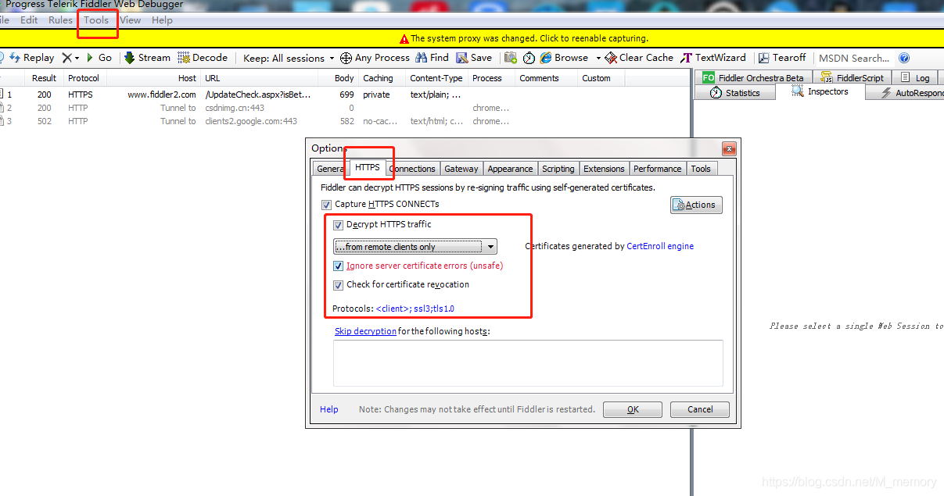Switch to the Connections options tab
Screen dimensions: 944x496
412,169
